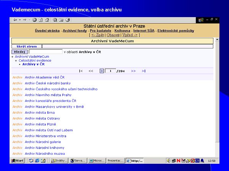Switch to Micros taskbar window
This screenshot has height=171, width=229.
pyautogui.click(x=97, y=161)
